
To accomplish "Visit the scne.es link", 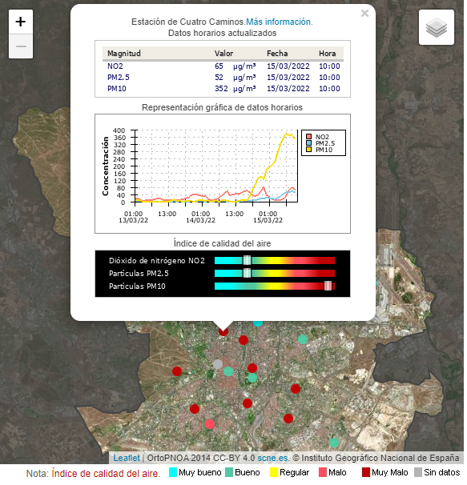I will [273, 458].
